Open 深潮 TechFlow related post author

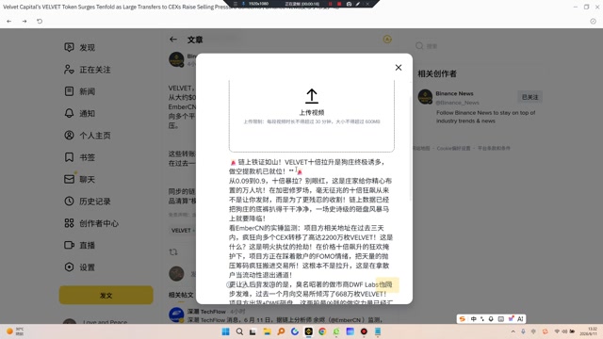coord(206,312)
